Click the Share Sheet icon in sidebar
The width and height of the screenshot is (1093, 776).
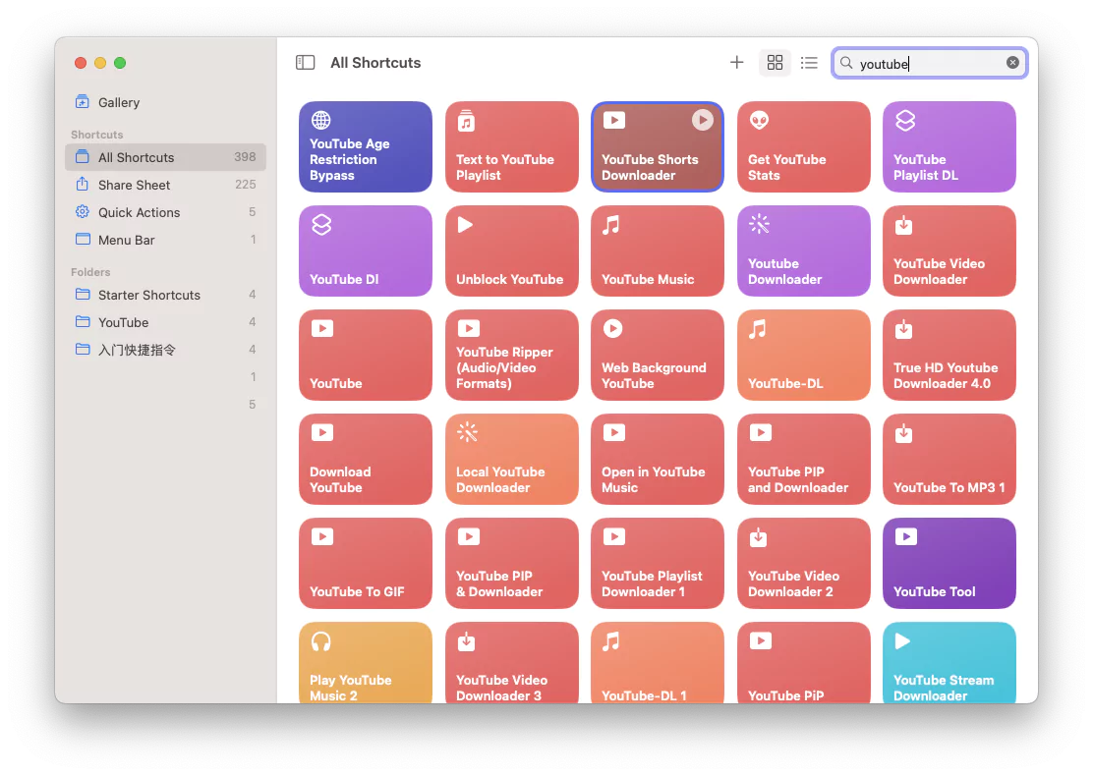pyautogui.click(x=83, y=185)
